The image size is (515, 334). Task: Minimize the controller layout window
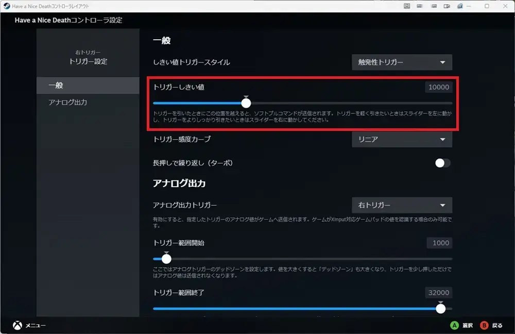point(469,6)
